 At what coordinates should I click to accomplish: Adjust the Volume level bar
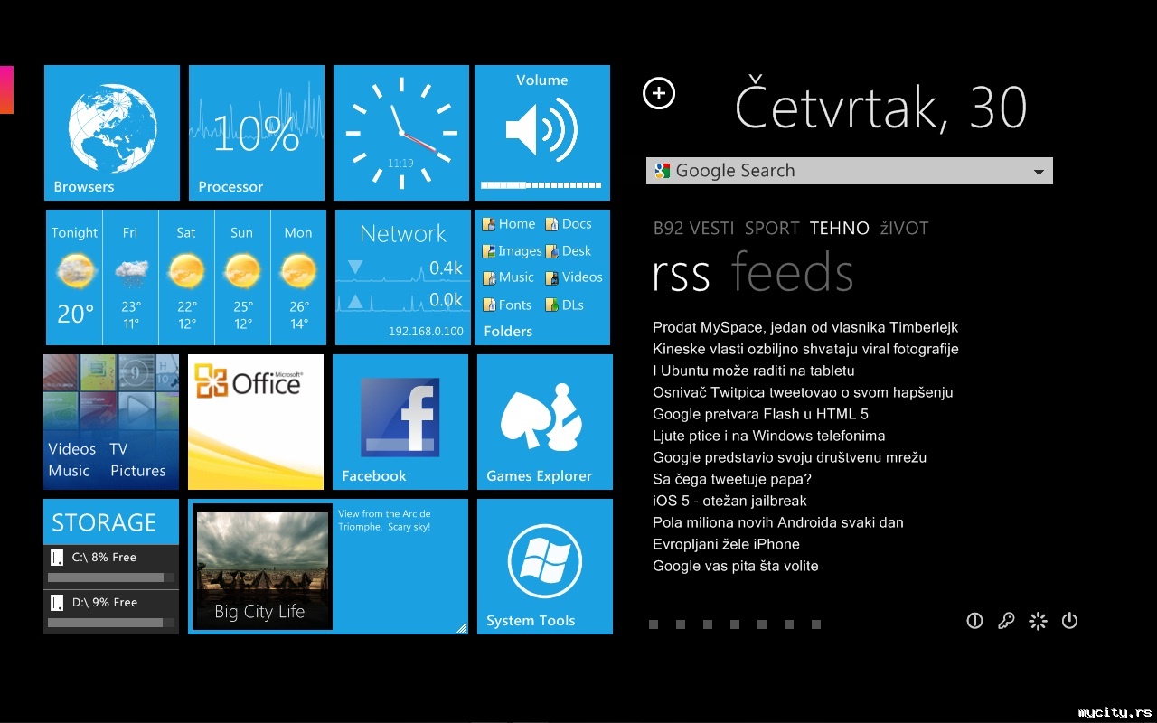point(541,185)
